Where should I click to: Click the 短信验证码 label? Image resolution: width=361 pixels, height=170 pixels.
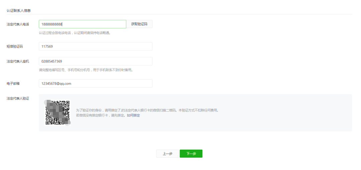click(x=15, y=46)
